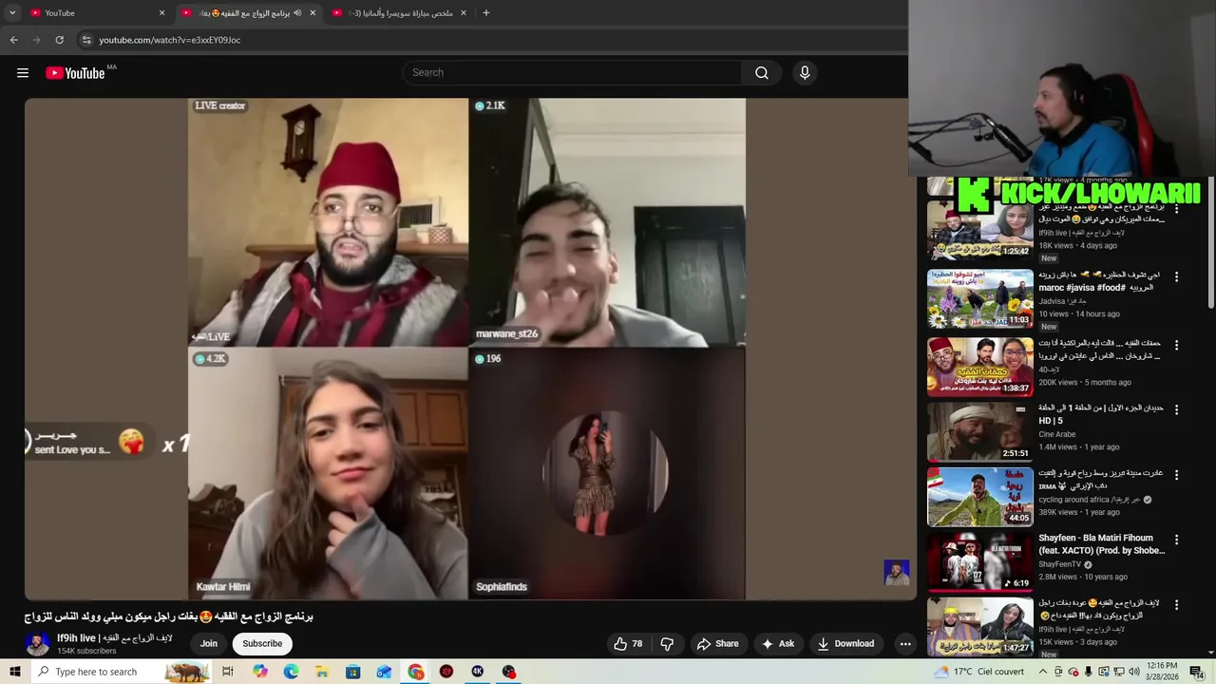Open tab search dropdown in Chrome
Image resolution: width=1216 pixels, height=684 pixels.
[12, 13]
